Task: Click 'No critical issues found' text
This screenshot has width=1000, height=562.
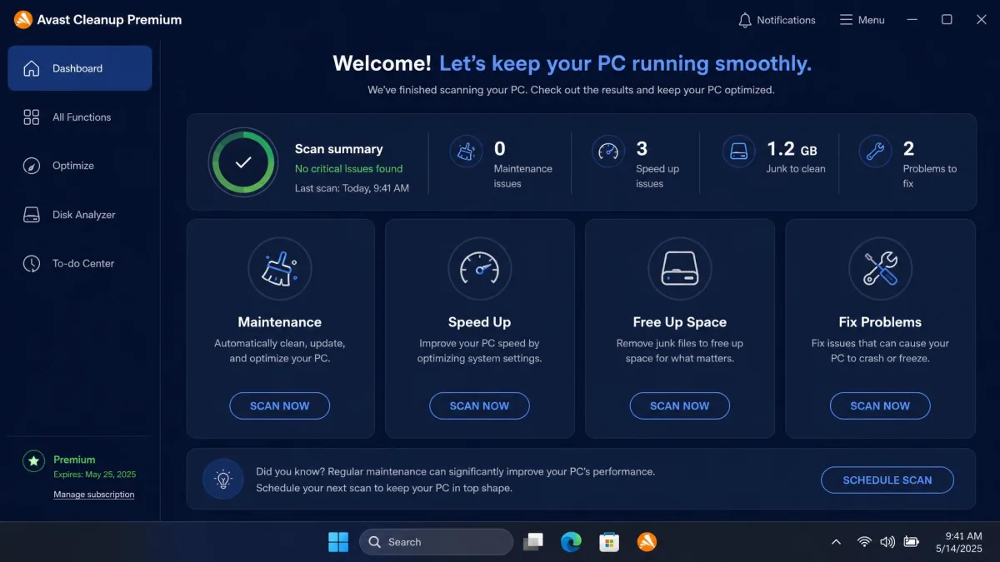Action: [x=348, y=169]
